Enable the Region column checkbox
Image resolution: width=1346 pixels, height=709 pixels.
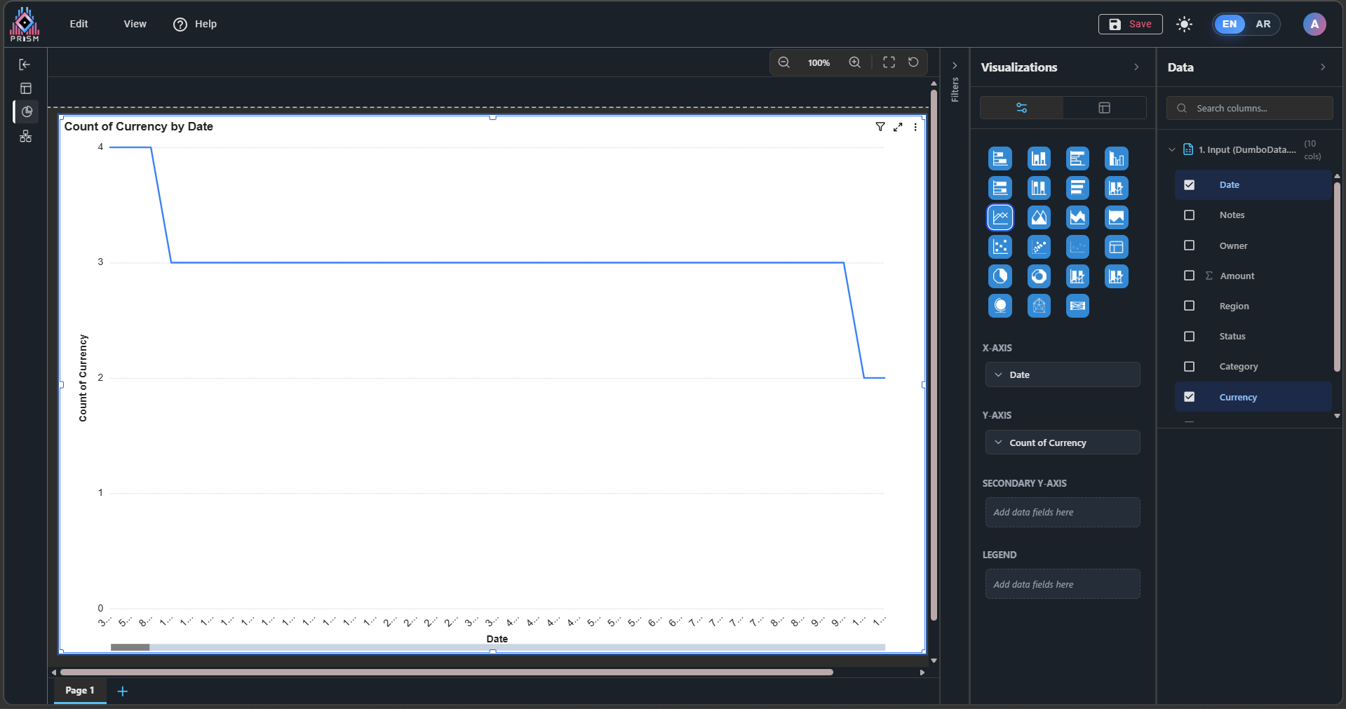coord(1189,306)
